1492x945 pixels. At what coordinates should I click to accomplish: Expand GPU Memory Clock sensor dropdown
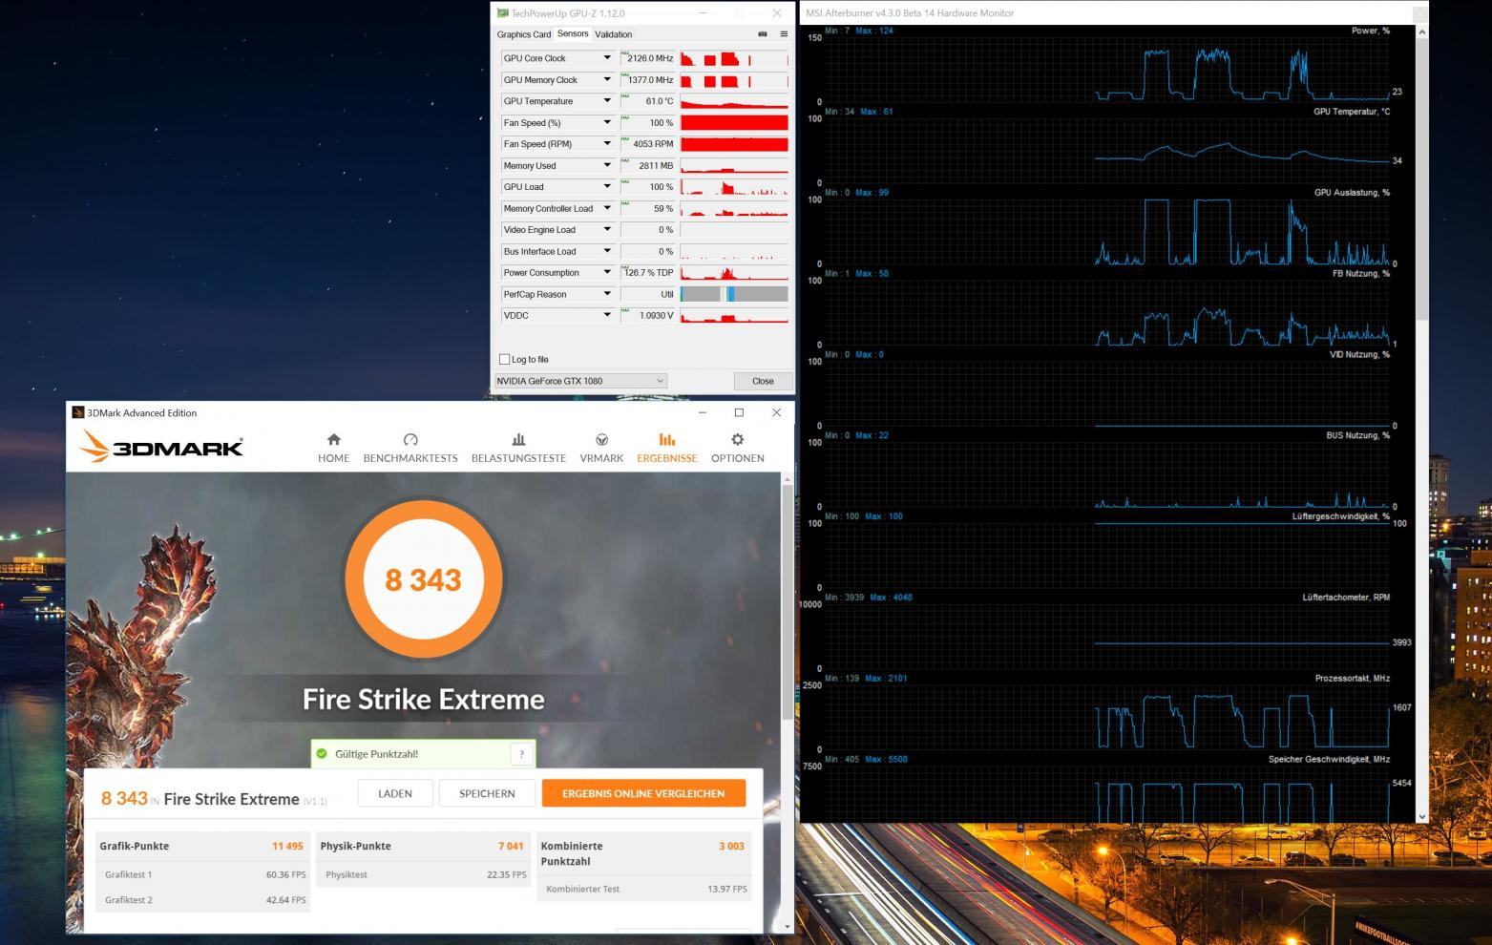tap(607, 80)
